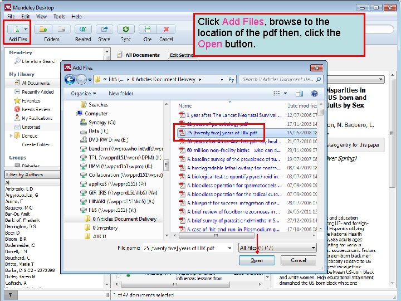Click the Sync toolbar icon

(125, 30)
